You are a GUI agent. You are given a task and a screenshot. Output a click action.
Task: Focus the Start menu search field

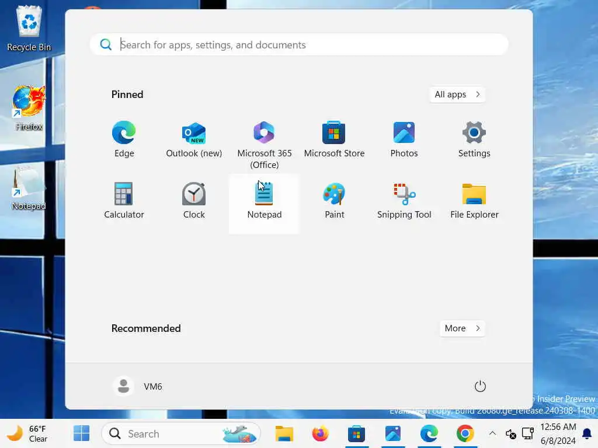tap(299, 44)
